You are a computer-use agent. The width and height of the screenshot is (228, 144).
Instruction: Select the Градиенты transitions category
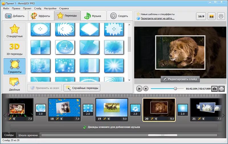[x=15, y=66]
